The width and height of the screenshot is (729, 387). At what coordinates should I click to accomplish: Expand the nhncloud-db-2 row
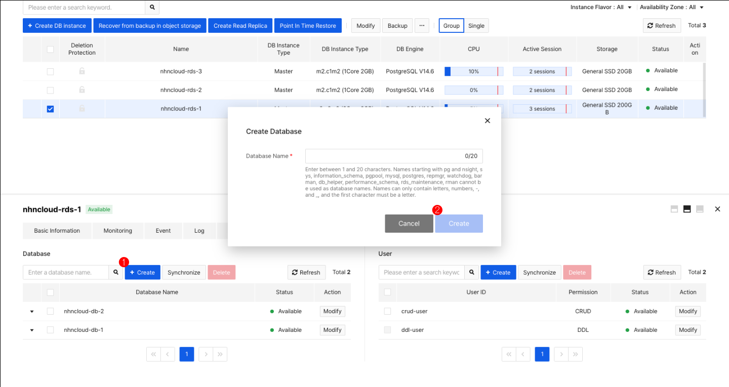[32, 312]
